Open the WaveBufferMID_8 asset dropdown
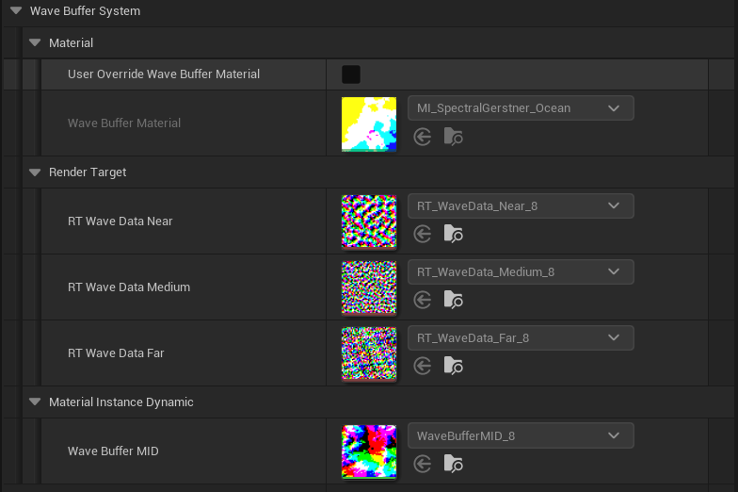 point(521,436)
